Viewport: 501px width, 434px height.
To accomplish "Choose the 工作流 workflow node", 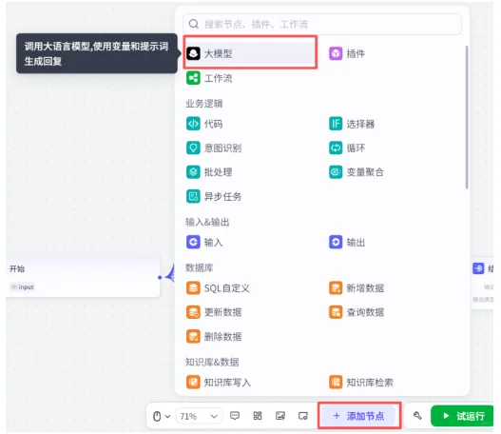I will point(209,78).
